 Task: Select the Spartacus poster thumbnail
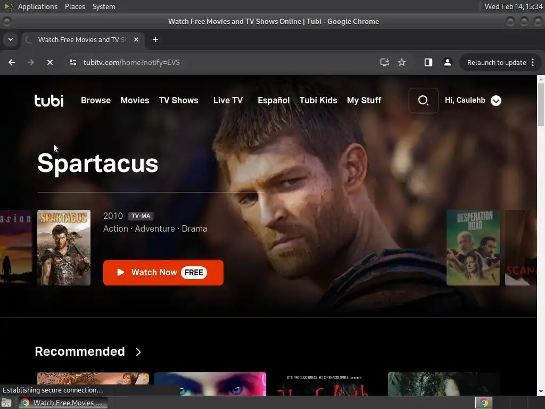[x=64, y=248]
